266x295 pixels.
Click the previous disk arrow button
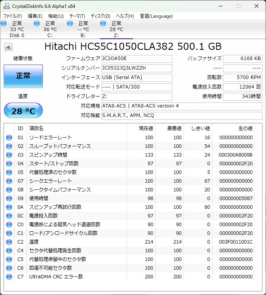pyautogui.click(x=8, y=47)
